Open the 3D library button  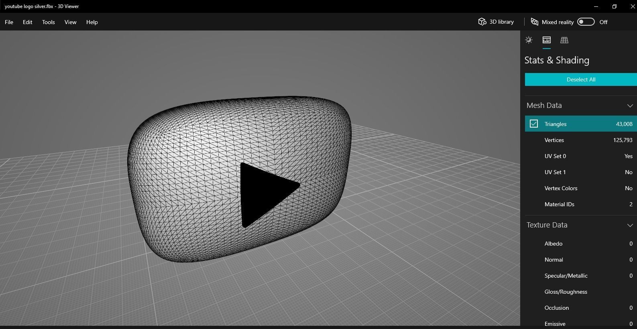[x=496, y=22]
